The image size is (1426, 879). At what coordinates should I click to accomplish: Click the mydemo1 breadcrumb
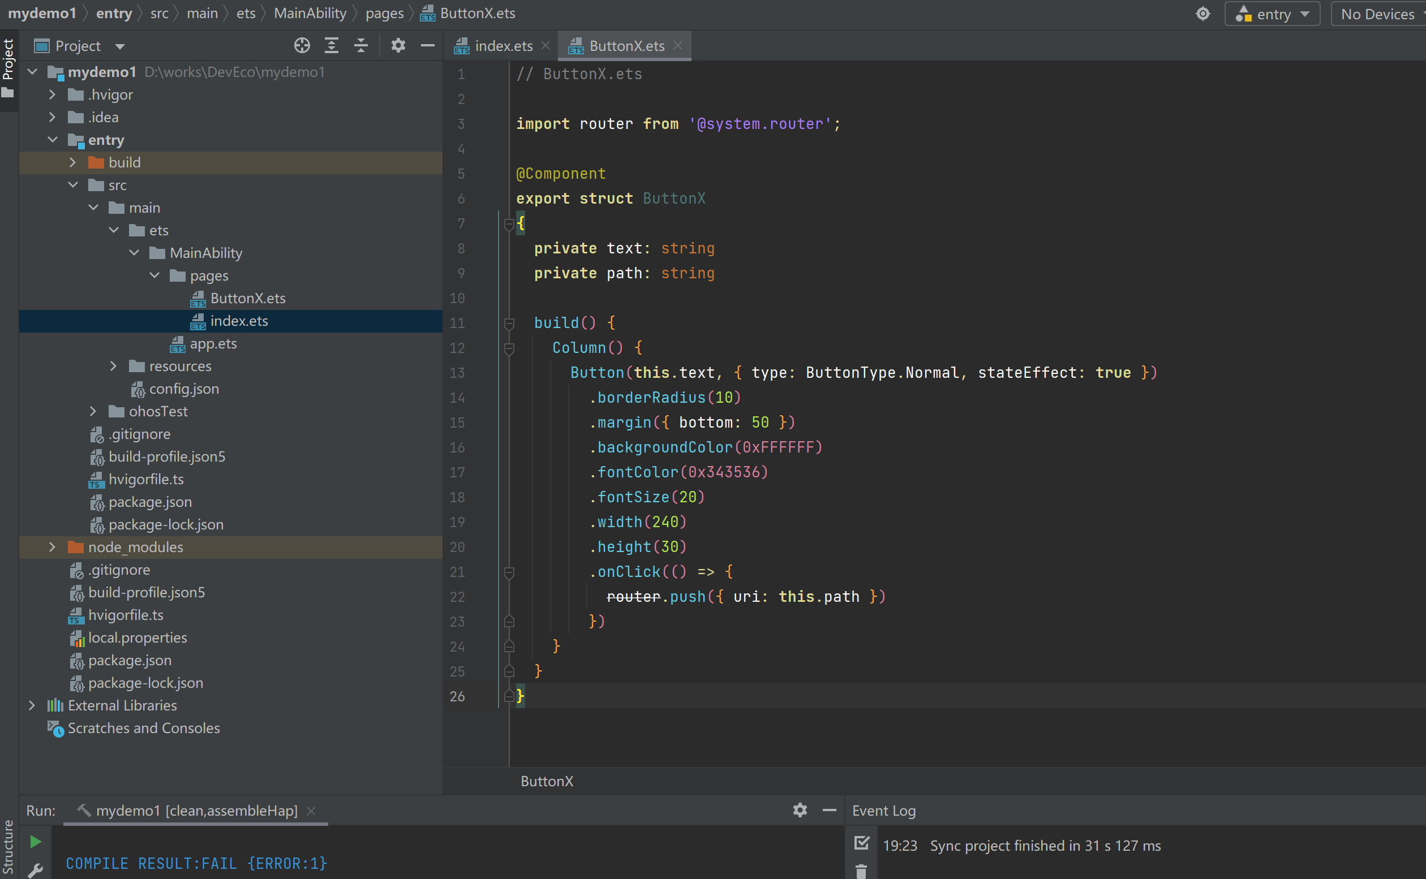coord(42,13)
